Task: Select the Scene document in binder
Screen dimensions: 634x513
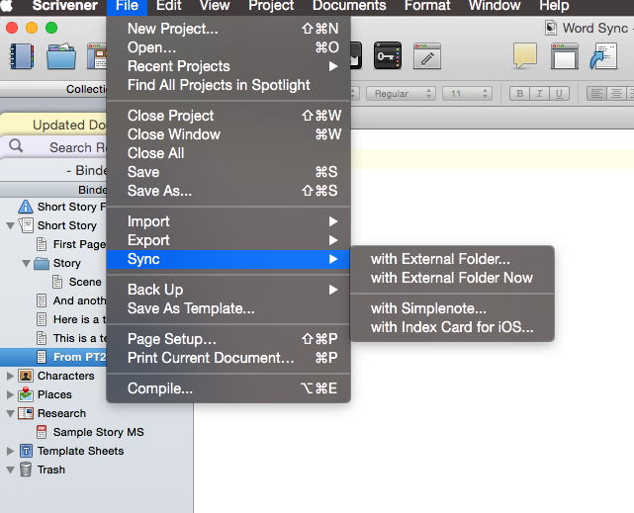Action: coord(85,282)
